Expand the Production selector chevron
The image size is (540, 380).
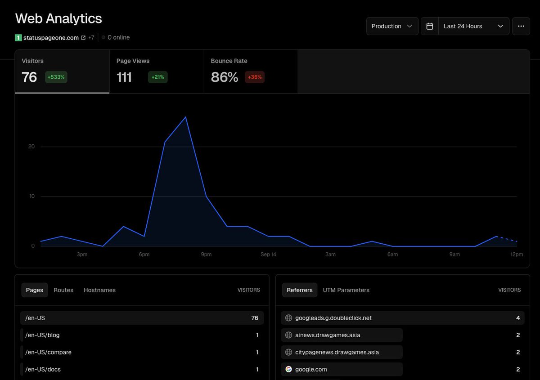tap(411, 26)
